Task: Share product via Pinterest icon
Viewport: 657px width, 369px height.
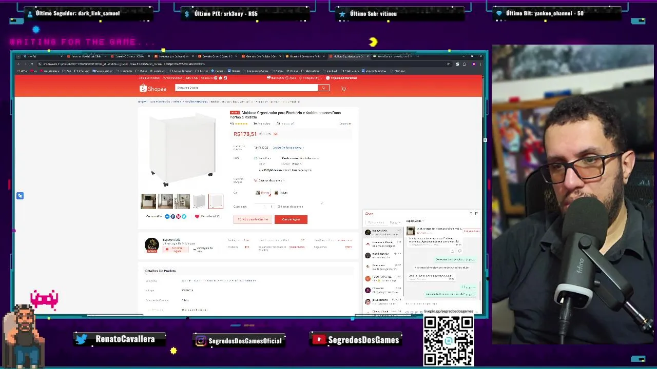Action: 178,216
